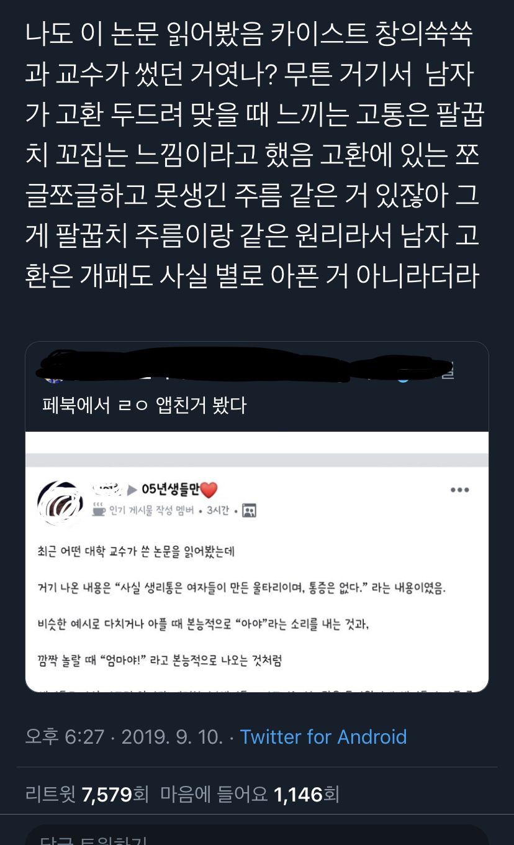Click the red heart after 05년생들만
This screenshot has height=845, width=514.
(x=209, y=490)
